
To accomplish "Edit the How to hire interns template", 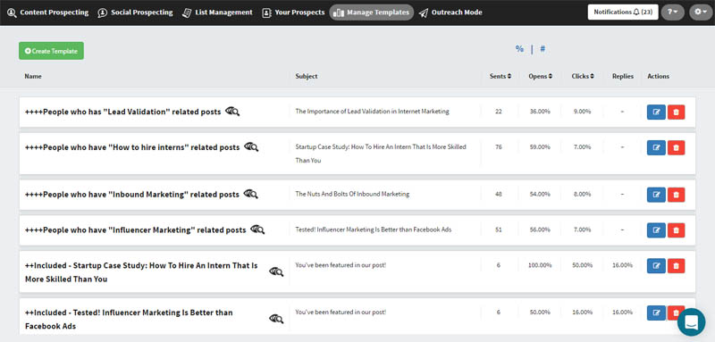I will click(656, 147).
